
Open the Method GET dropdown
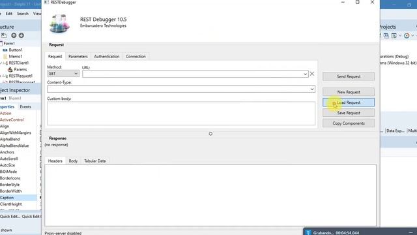click(x=63, y=74)
